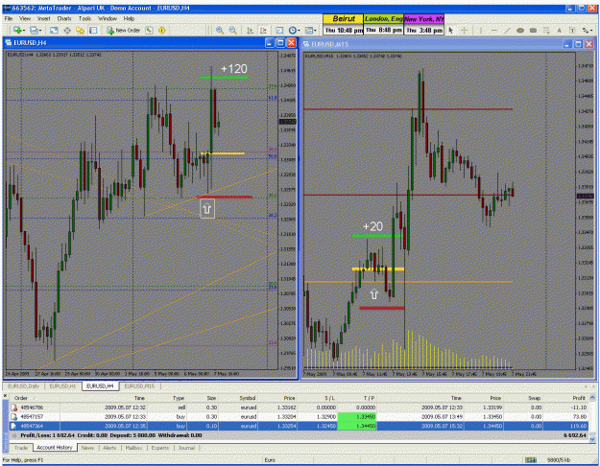The height and width of the screenshot is (466, 600).
Task: Select the highlighted order row 48947364
Action: pyautogui.click(x=299, y=426)
